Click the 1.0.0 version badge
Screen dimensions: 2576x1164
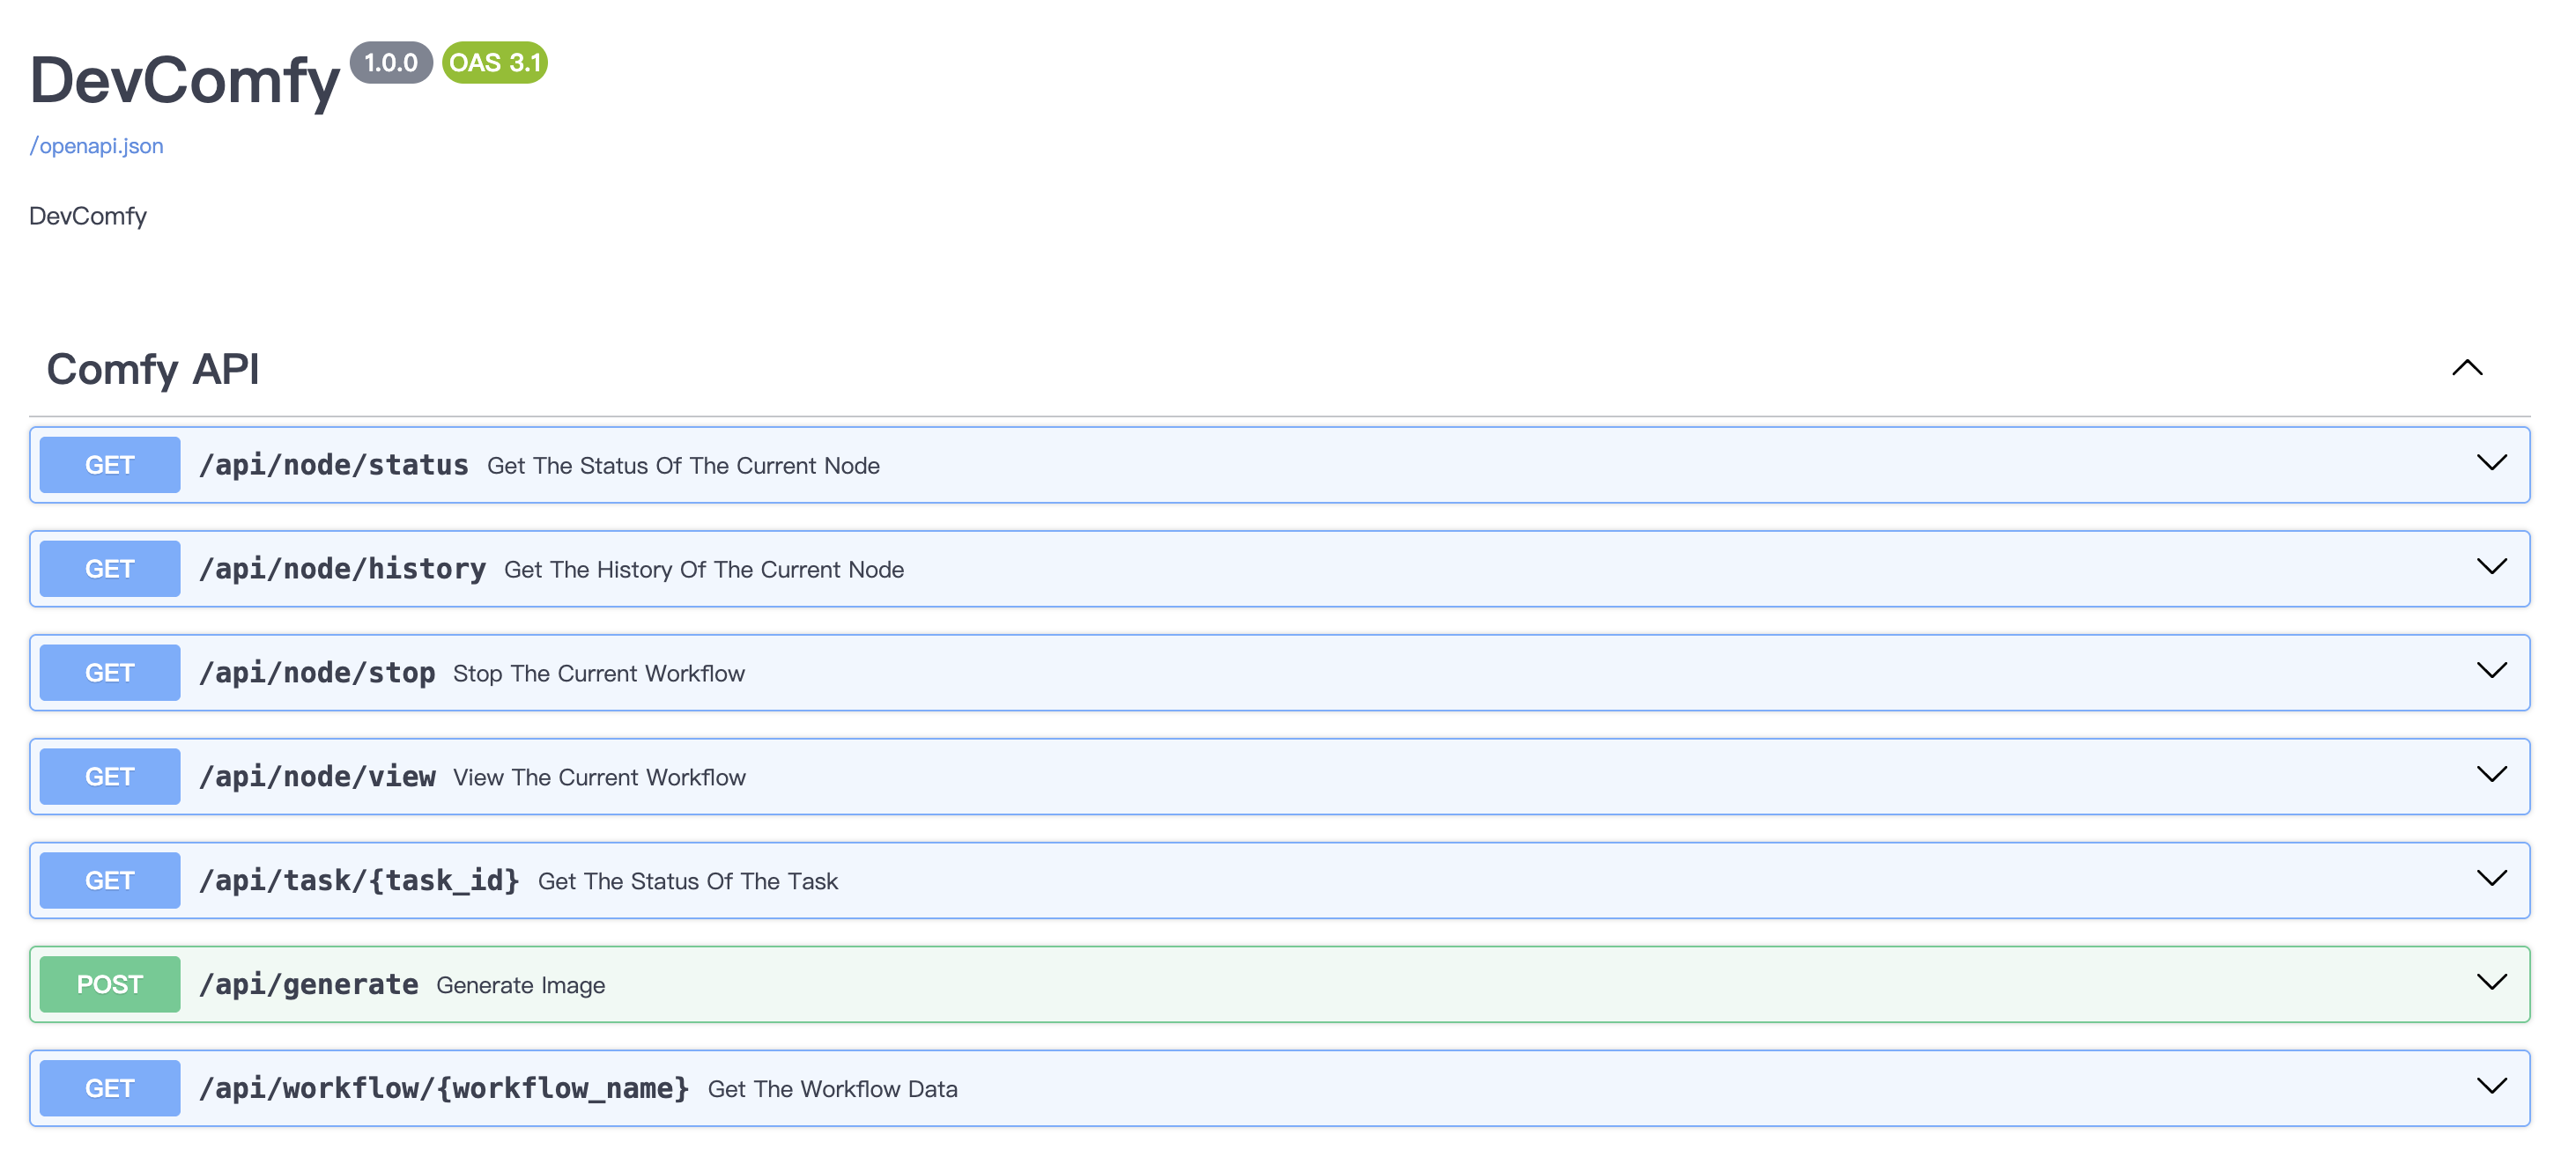(390, 63)
